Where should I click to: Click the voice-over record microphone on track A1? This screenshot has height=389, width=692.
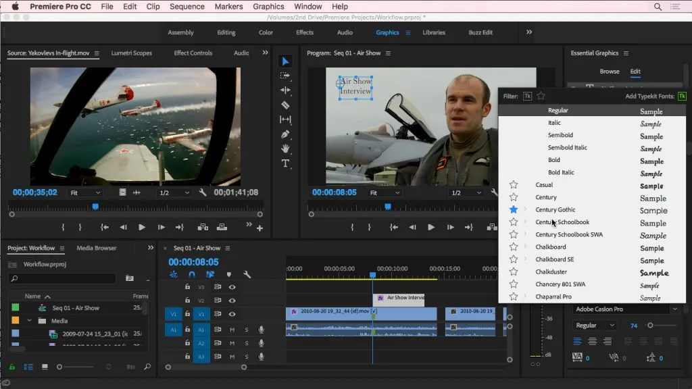(x=261, y=330)
